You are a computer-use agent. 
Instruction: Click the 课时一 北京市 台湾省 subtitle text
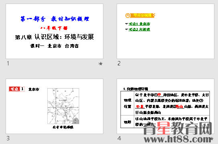(x=54, y=46)
